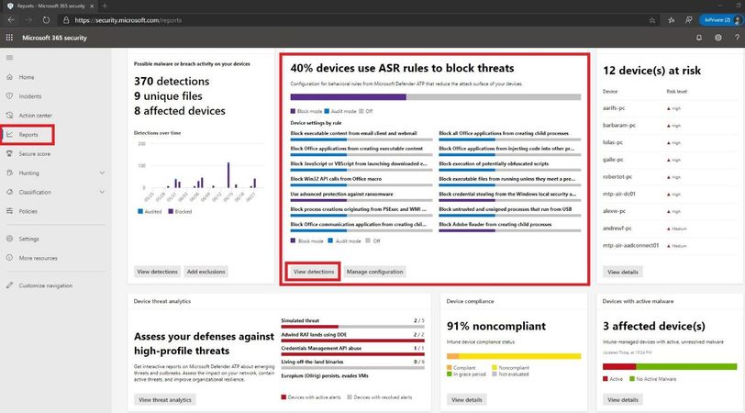Click the Customize navigation pencil icon
The height and width of the screenshot is (413, 745).
[x=9, y=285]
